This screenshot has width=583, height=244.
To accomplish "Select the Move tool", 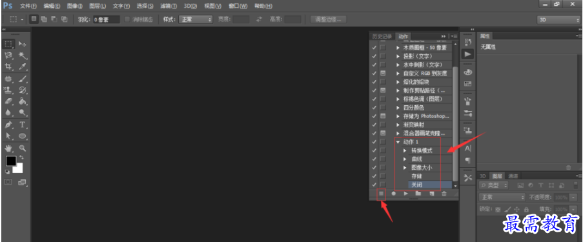I will point(23,44).
